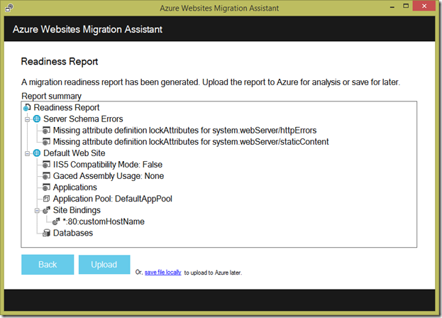
Task: Click the globe icon beside Server Schema Errors
Action: pyautogui.click(x=37, y=119)
